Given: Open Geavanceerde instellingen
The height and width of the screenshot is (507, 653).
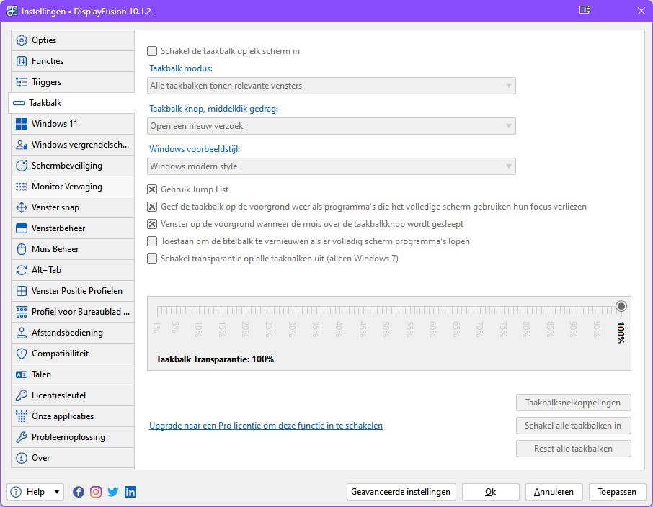Looking at the screenshot, I should [x=401, y=492].
